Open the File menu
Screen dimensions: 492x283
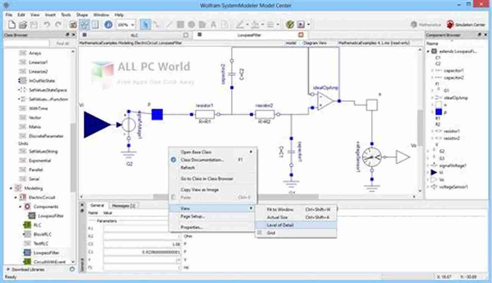point(9,15)
